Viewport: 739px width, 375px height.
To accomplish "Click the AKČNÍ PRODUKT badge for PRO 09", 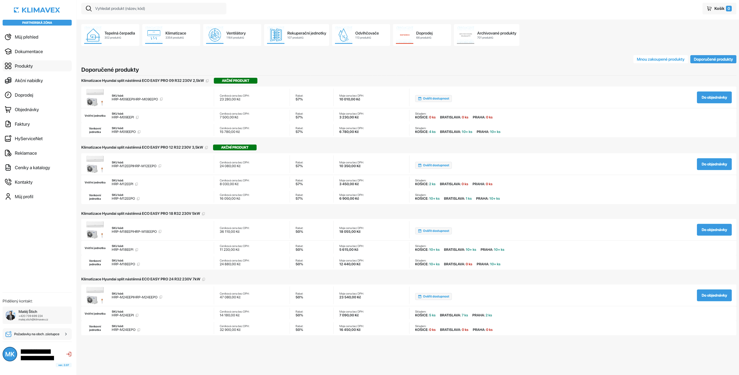I will pos(235,81).
